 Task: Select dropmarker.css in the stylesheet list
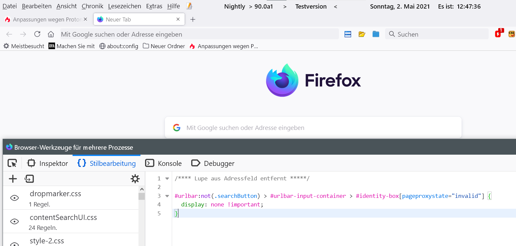(71, 198)
